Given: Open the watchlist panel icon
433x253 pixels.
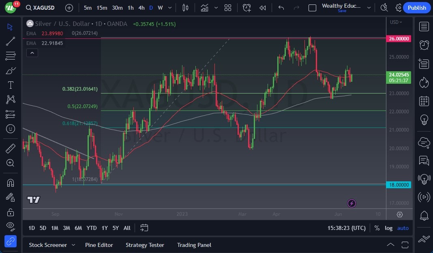Looking at the screenshot, I should click(424, 27).
